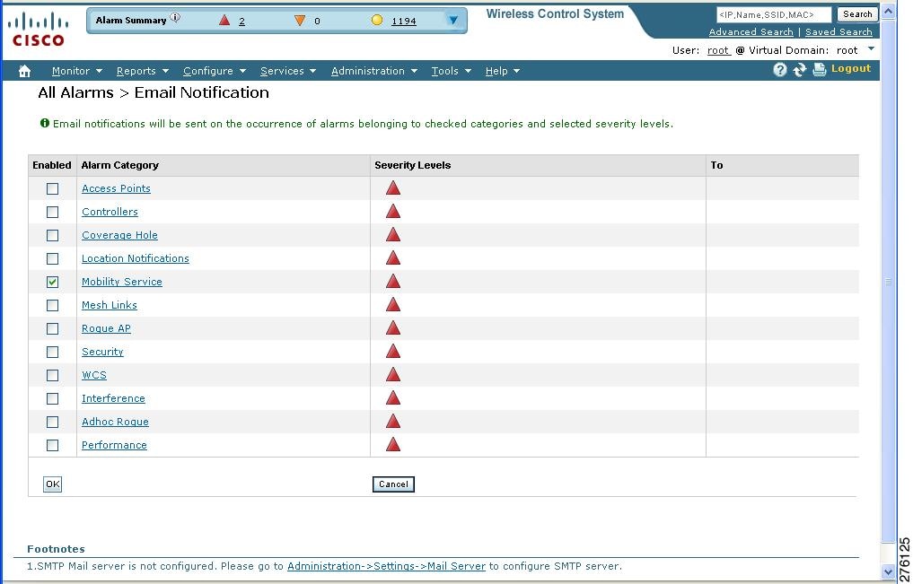Open the Monitor menu

point(77,71)
